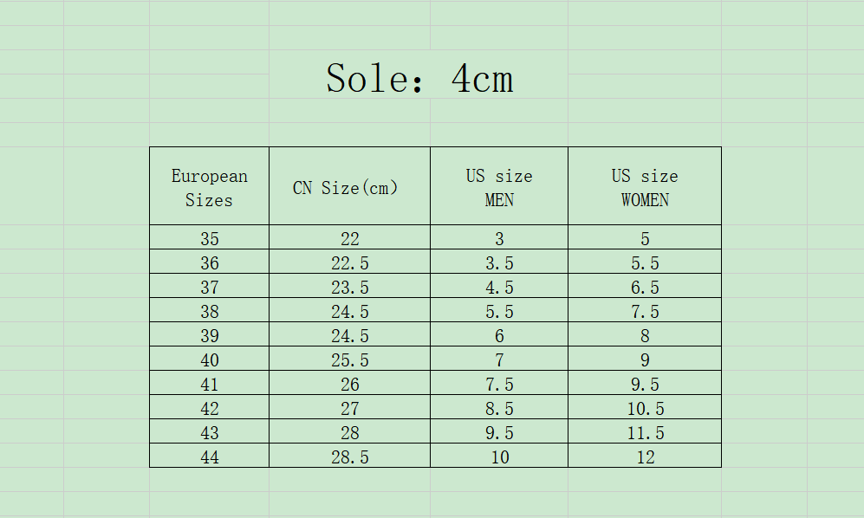Click the CN size 25.5 cell
Image resolution: width=864 pixels, height=518 pixels.
349,359
